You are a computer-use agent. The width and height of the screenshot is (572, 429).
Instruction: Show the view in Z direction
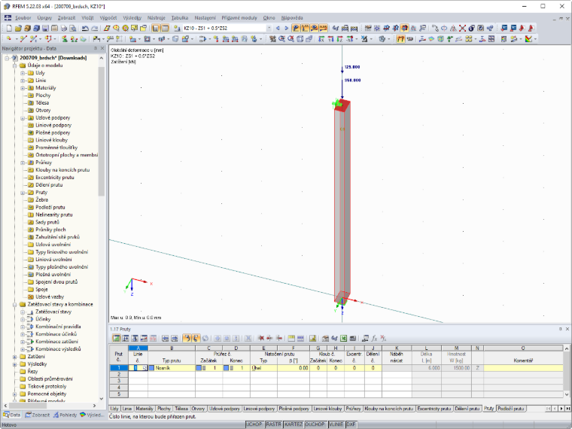[x=339, y=38]
